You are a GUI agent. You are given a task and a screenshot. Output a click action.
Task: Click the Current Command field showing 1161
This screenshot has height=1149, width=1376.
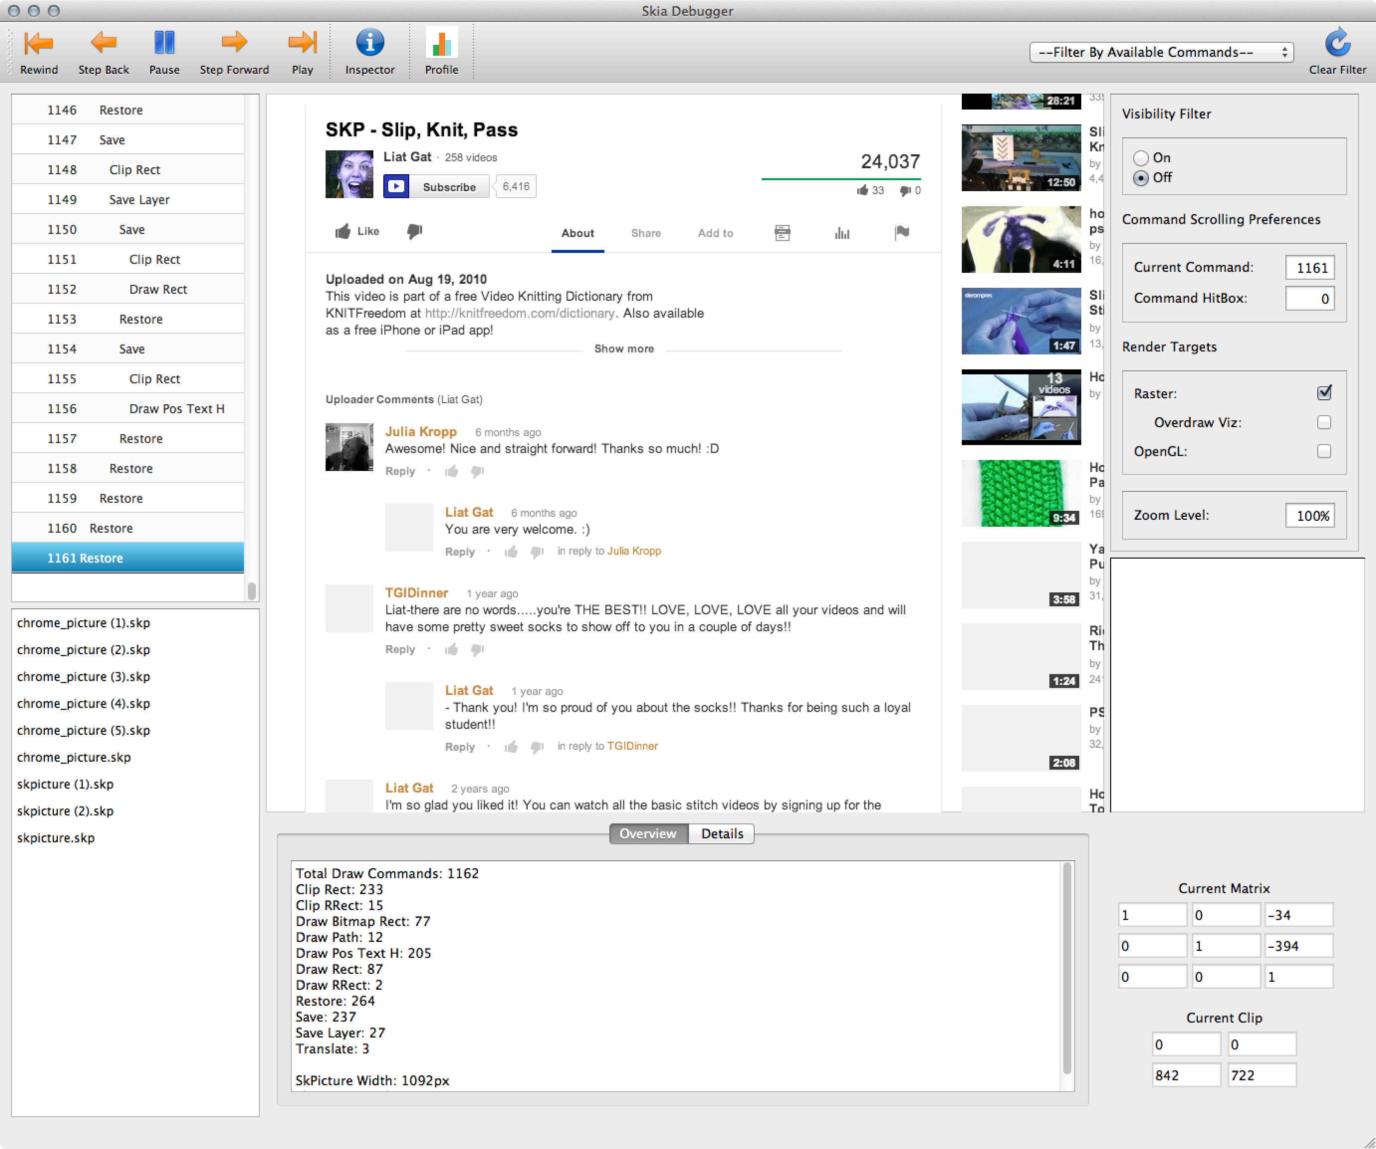(x=1309, y=268)
